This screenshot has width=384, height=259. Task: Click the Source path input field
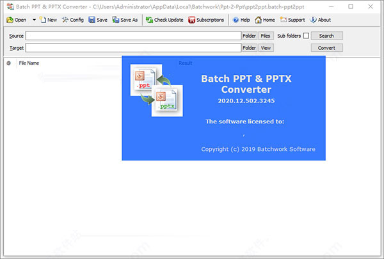point(134,36)
